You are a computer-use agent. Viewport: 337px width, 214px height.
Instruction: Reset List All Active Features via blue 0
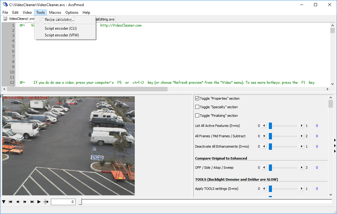click(317, 126)
